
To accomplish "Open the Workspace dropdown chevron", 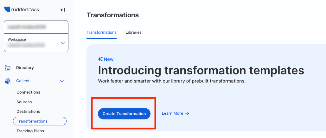I will click(x=63, y=43).
